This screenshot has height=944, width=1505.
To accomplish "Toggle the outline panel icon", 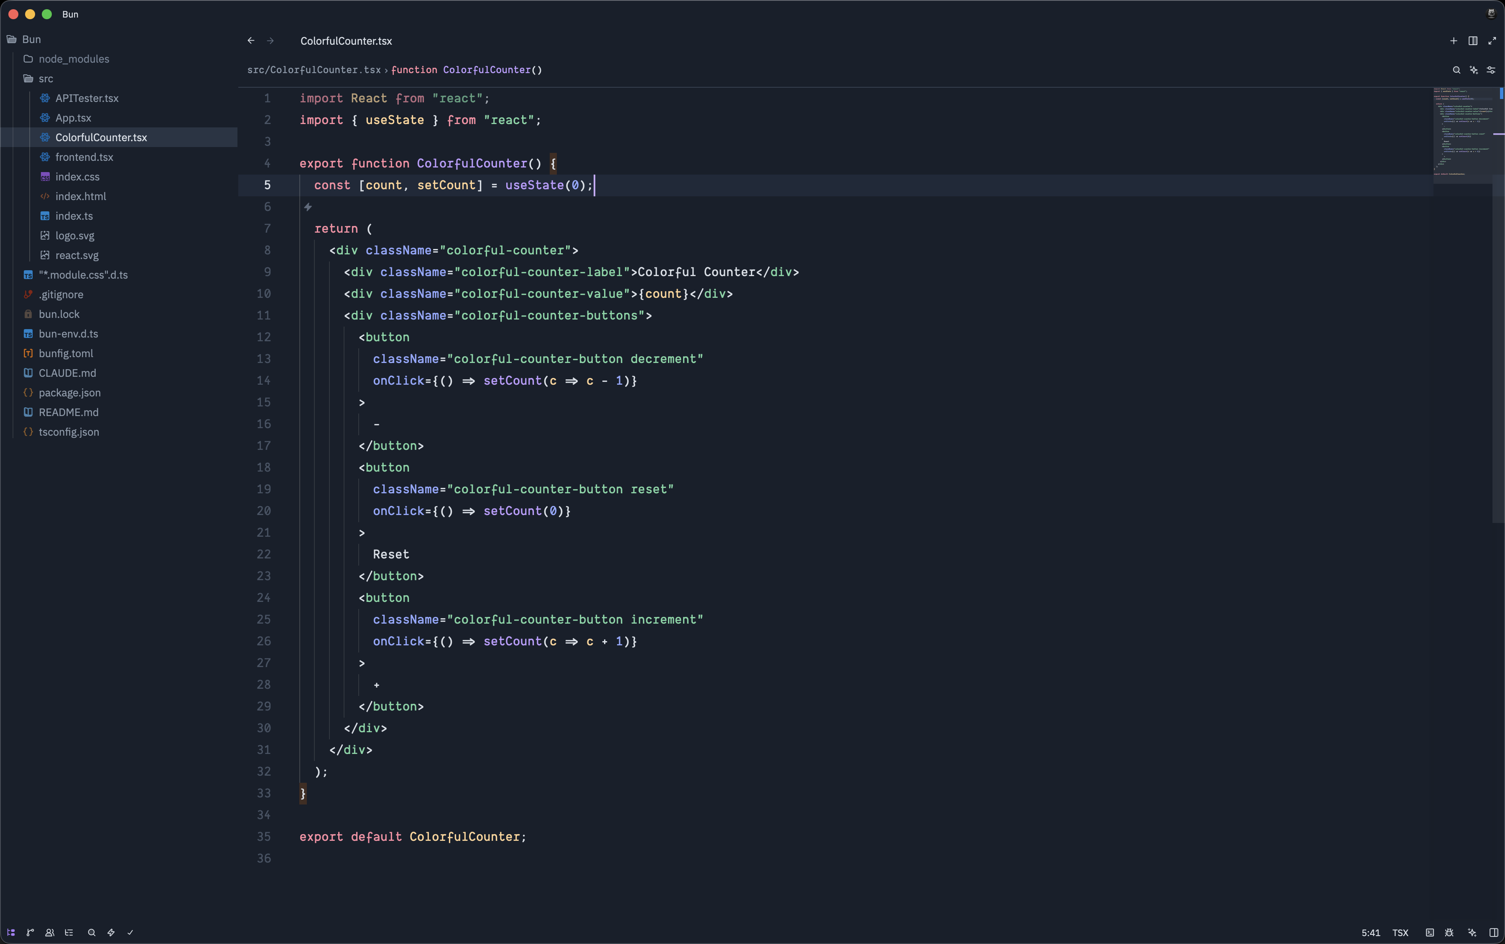I will [69, 932].
